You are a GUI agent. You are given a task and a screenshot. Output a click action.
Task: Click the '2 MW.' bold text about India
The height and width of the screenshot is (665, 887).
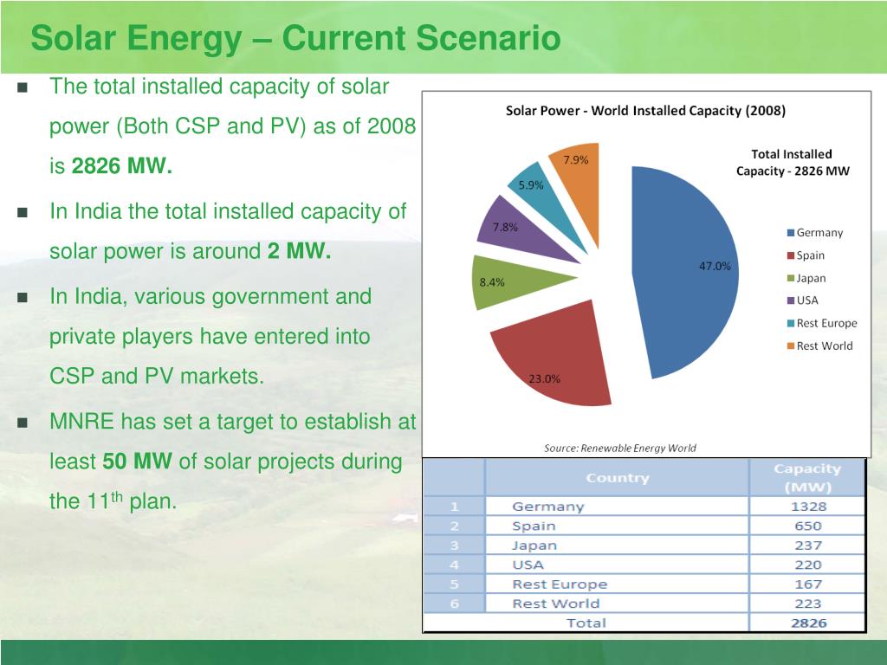pos(299,251)
